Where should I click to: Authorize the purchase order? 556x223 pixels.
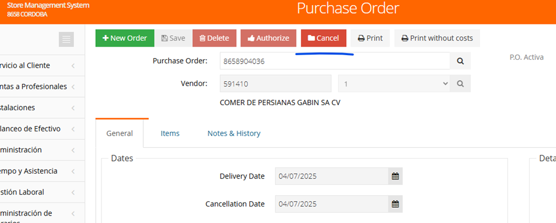[269, 38]
